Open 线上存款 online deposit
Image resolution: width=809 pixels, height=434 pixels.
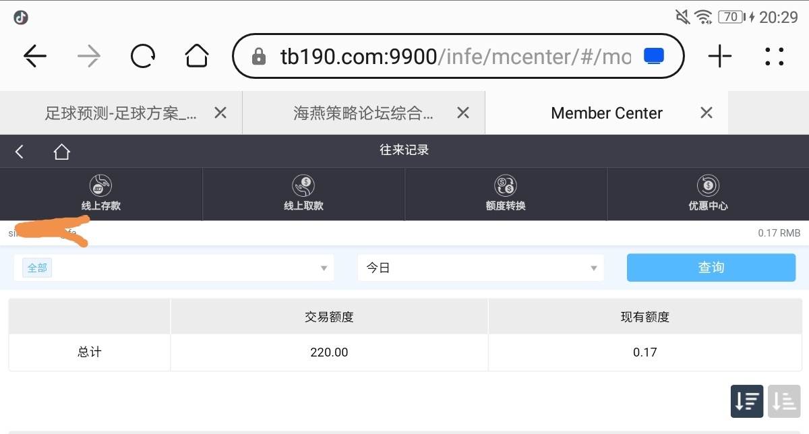[x=101, y=194]
